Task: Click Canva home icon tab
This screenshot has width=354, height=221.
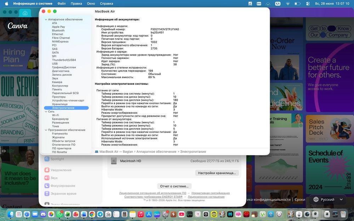Action: (25, 13)
